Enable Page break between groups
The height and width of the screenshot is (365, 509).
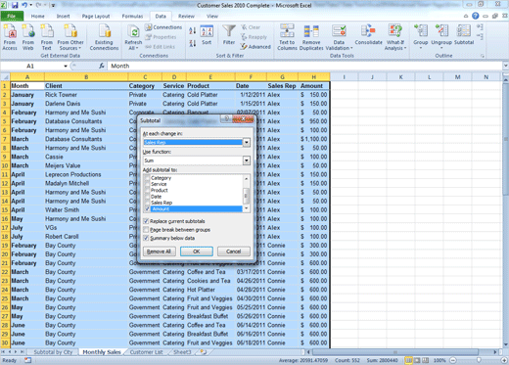pos(146,230)
